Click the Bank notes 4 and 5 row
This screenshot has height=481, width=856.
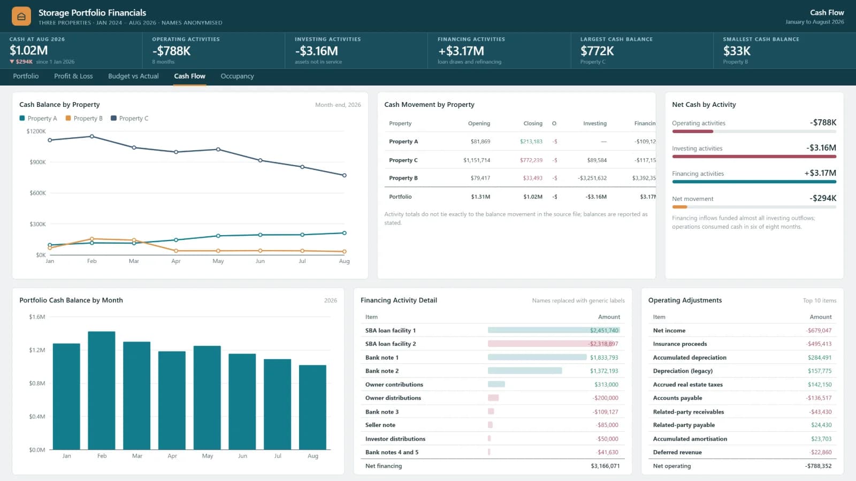tap(493, 452)
